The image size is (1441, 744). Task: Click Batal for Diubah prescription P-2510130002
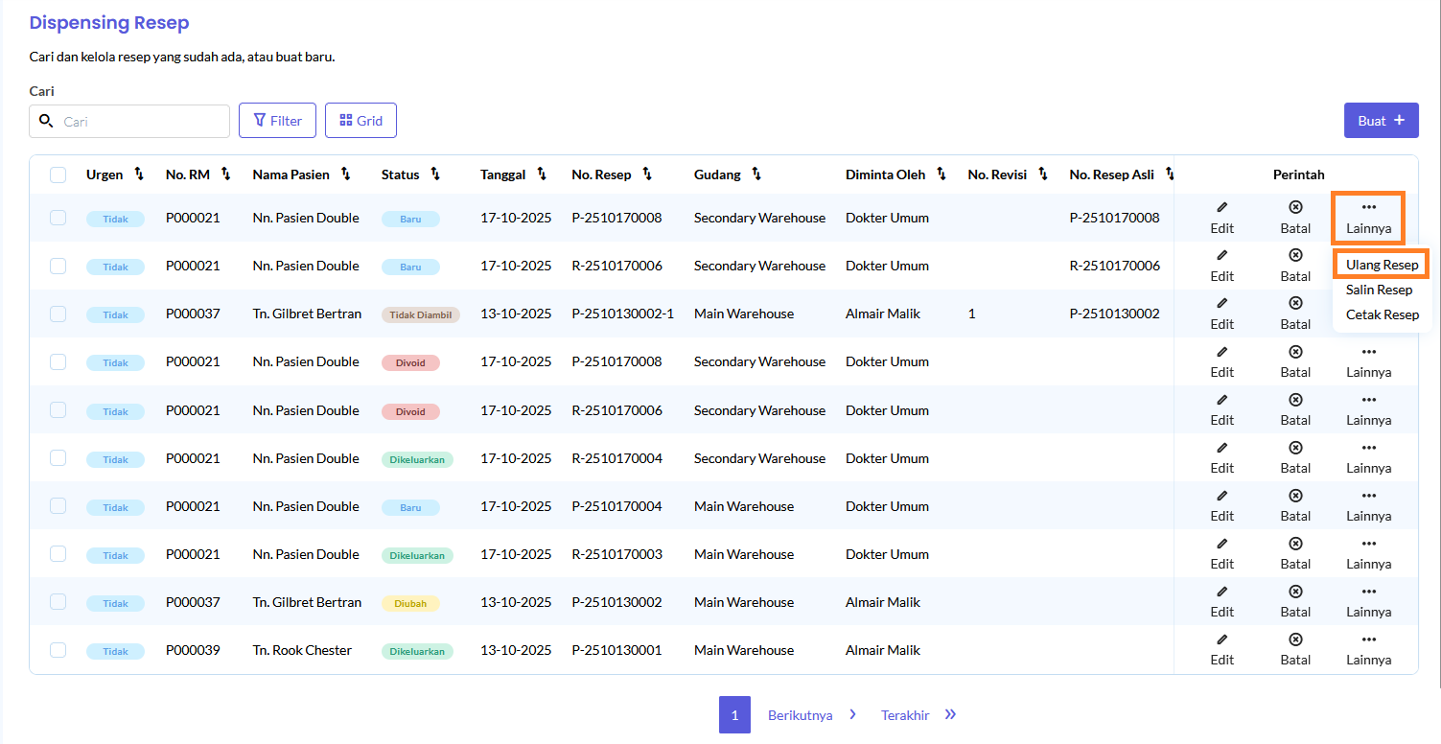pyautogui.click(x=1295, y=601)
